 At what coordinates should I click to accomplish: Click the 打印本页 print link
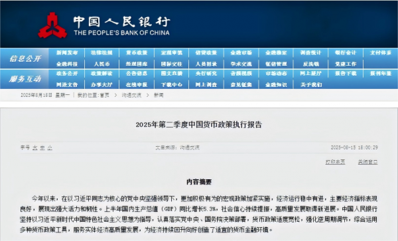[335, 162]
